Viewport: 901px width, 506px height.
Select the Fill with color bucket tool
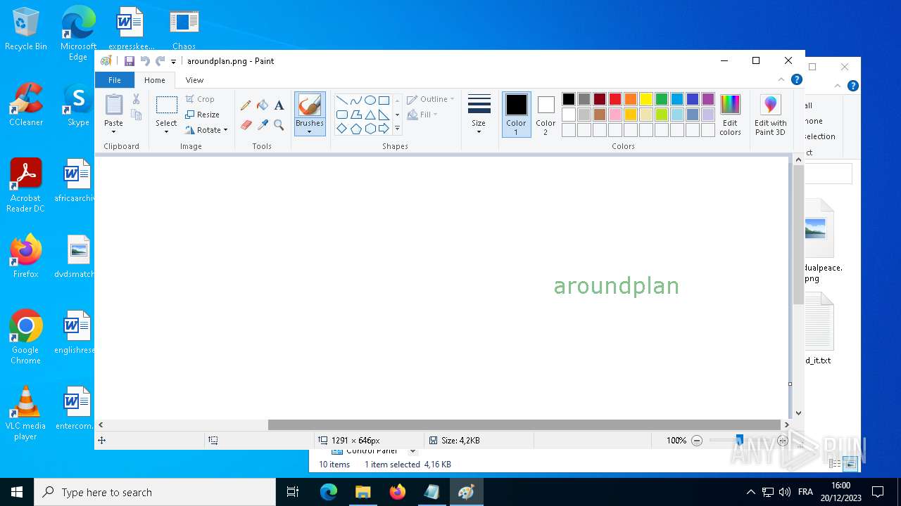point(263,105)
